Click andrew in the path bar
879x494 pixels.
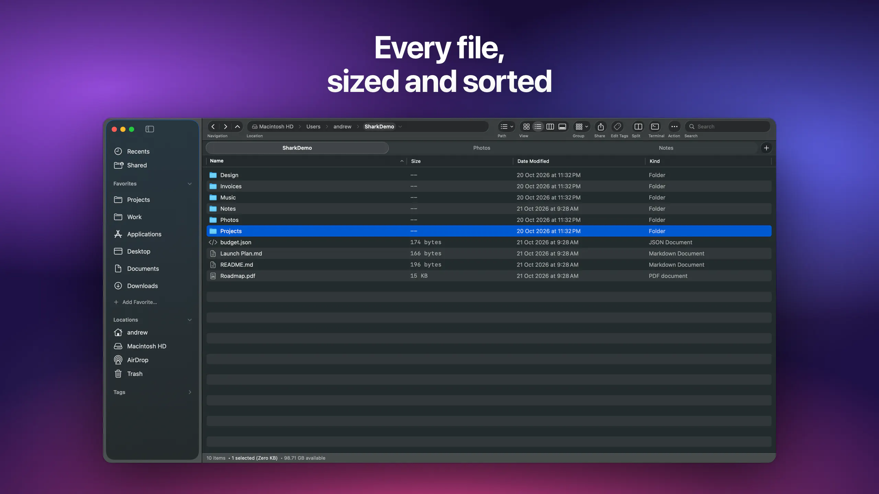tap(342, 127)
